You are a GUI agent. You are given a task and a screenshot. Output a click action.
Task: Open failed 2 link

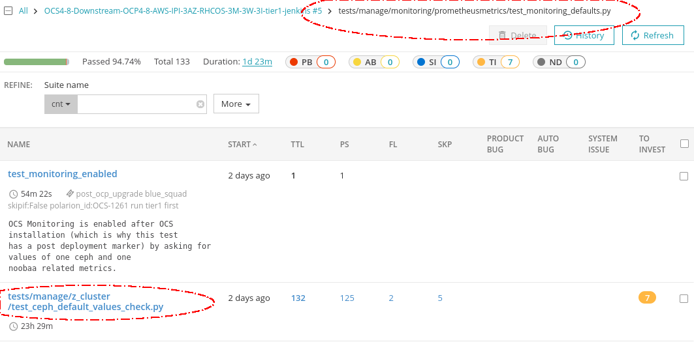391,298
